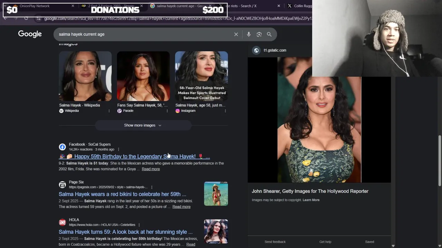Open Salma Hayek wears a red bikini link
The height and width of the screenshot is (248, 442).
pyautogui.click(x=122, y=194)
